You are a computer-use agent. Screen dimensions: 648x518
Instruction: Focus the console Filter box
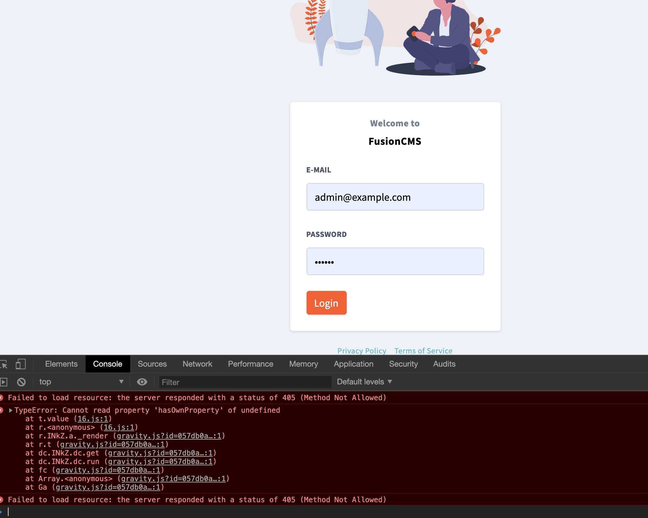point(245,382)
